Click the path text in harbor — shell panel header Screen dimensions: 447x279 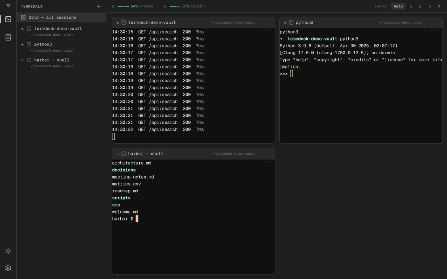point(233,154)
